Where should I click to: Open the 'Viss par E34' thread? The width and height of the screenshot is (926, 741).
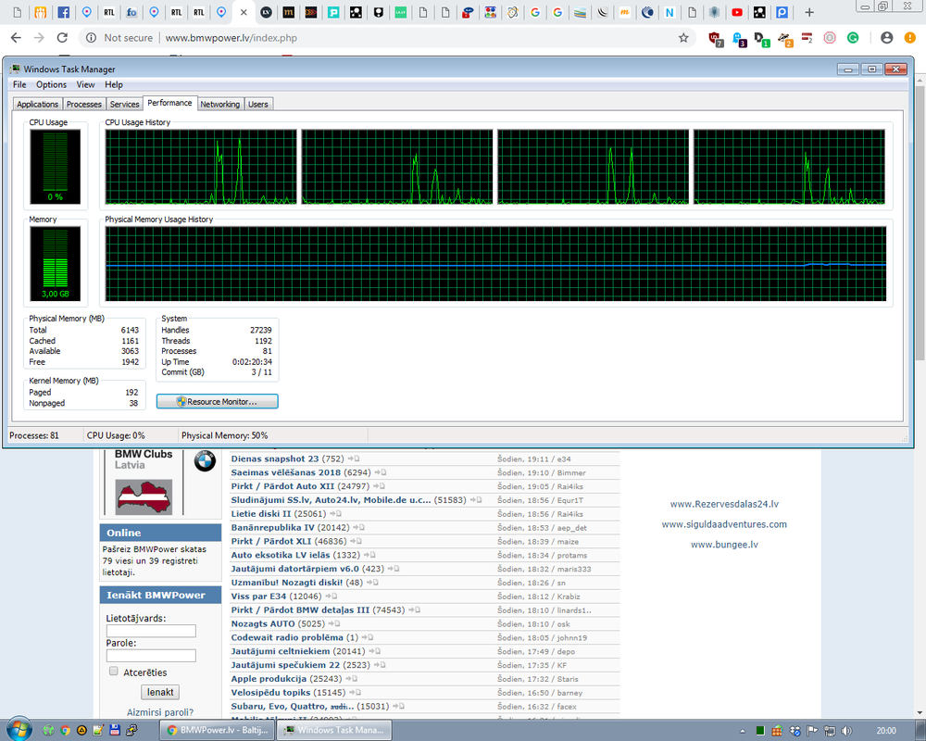pyautogui.click(x=258, y=597)
